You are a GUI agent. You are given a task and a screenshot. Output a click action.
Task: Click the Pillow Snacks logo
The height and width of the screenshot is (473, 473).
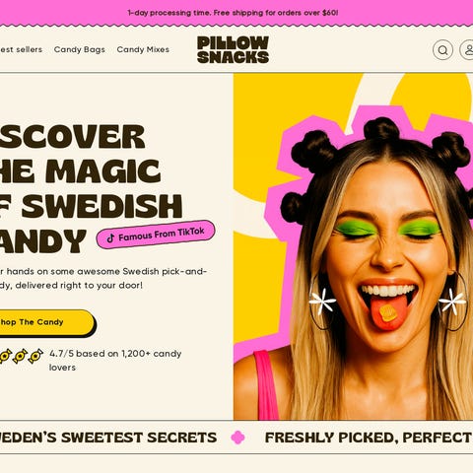pos(233,49)
